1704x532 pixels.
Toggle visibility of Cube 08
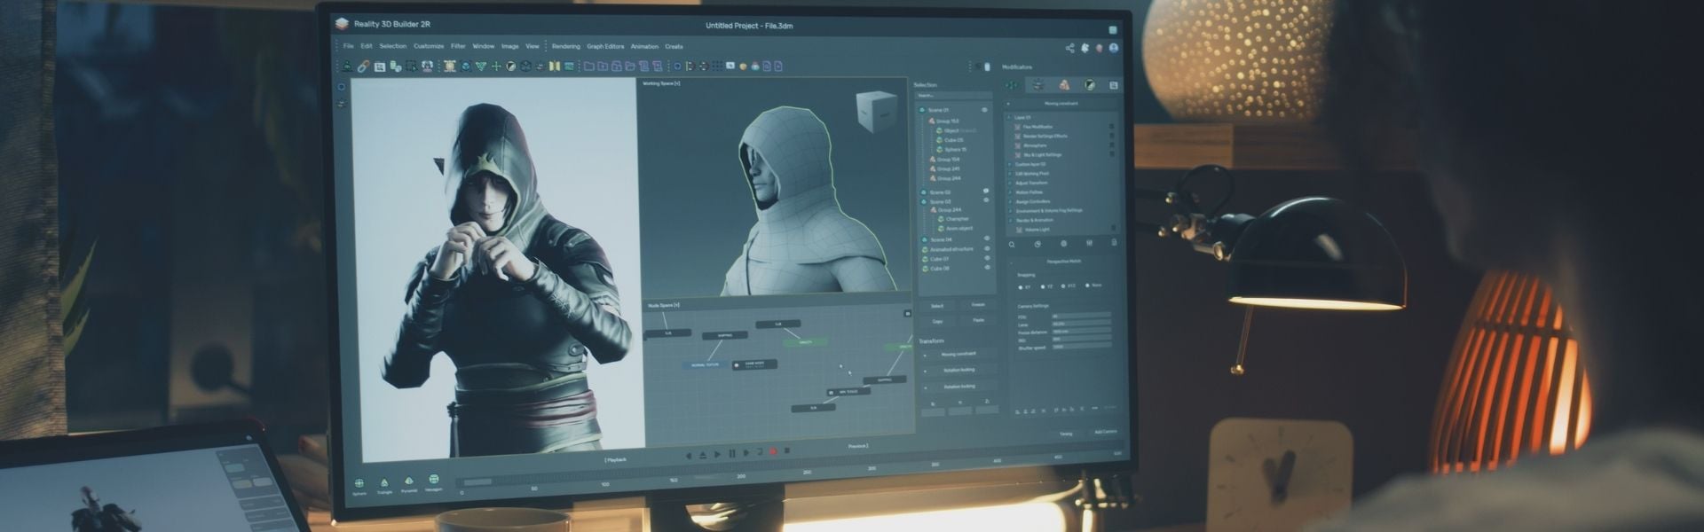(x=987, y=268)
